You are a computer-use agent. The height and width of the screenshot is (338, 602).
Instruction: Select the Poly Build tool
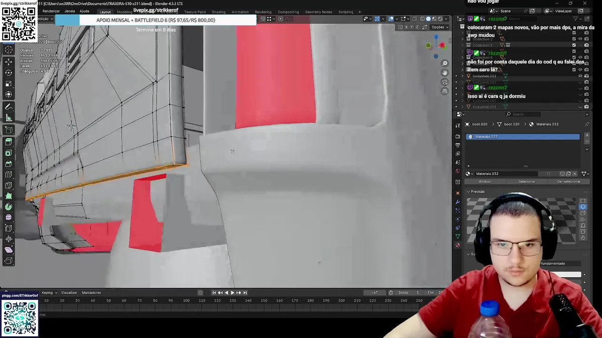(8, 196)
